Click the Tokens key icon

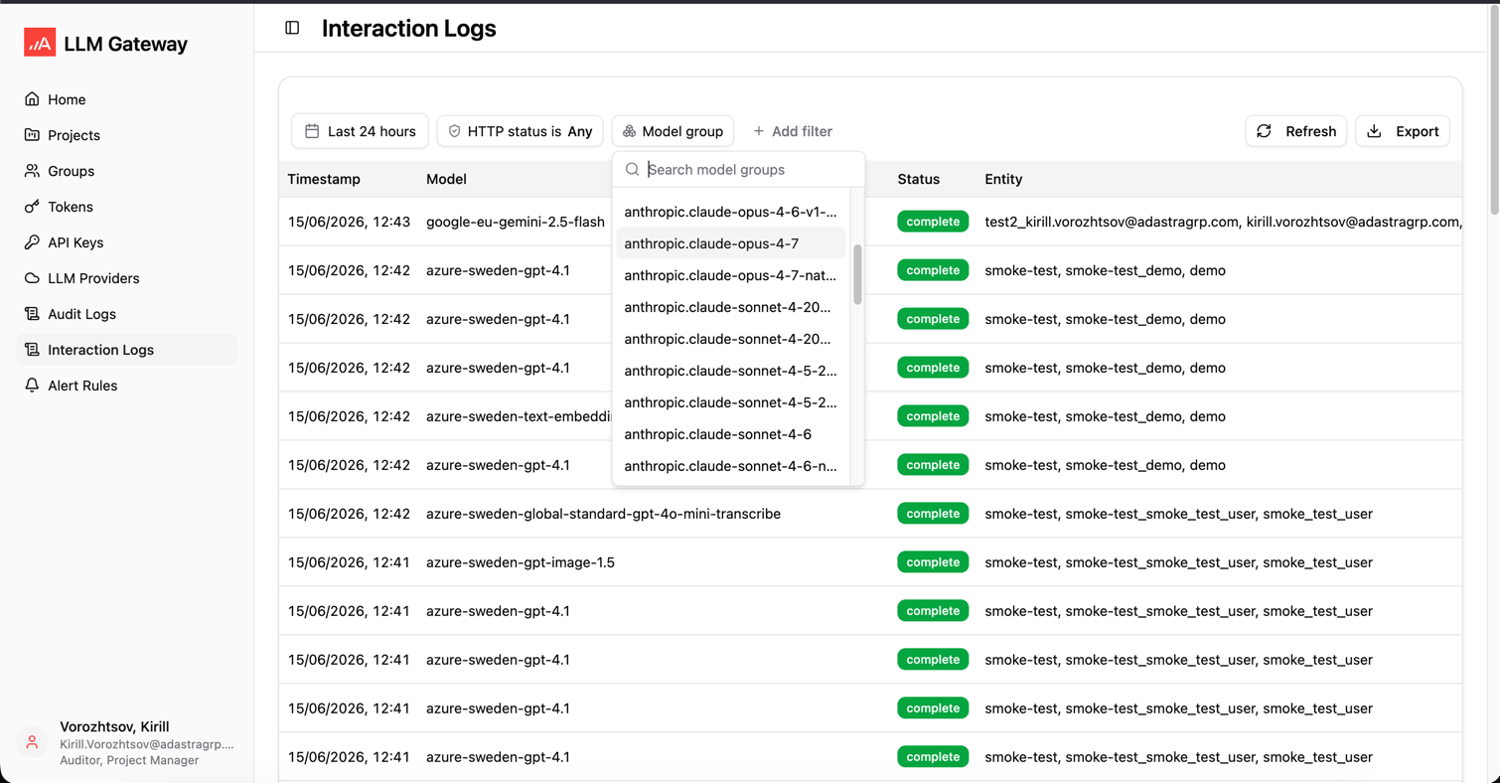(x=32, y=207)
